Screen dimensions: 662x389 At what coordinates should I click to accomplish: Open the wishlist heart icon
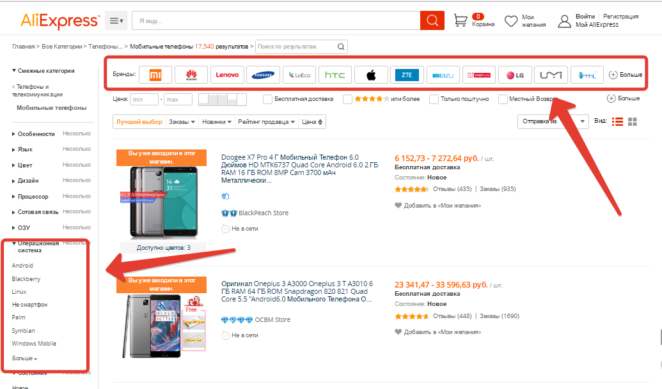click(x=511, y=21)
